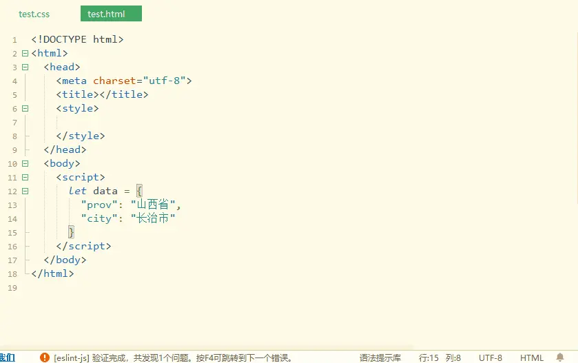Switch to the test.css tab
Viewport: 578px width, 363px height.
click(x=34, y=14)
